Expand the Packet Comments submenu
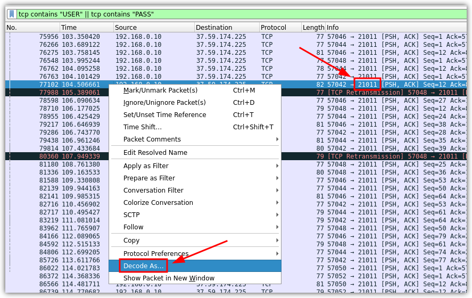472x298 pixels. click(152, 139)
